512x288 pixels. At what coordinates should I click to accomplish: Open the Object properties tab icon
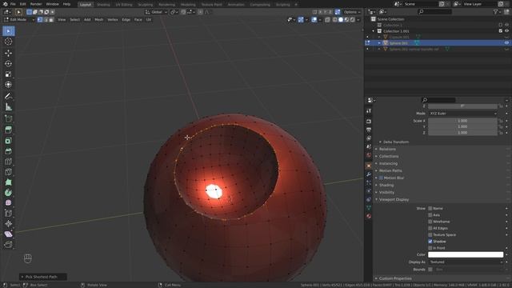pos(369,166)
